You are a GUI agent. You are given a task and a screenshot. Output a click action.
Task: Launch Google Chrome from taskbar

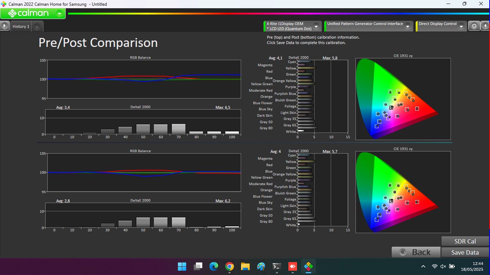230,266
